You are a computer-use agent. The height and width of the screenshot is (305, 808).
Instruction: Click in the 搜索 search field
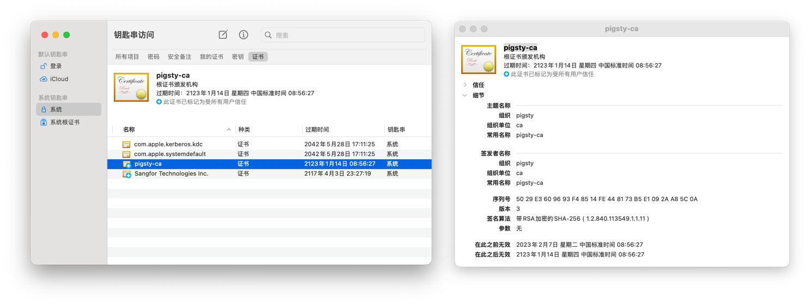point(348,35)
